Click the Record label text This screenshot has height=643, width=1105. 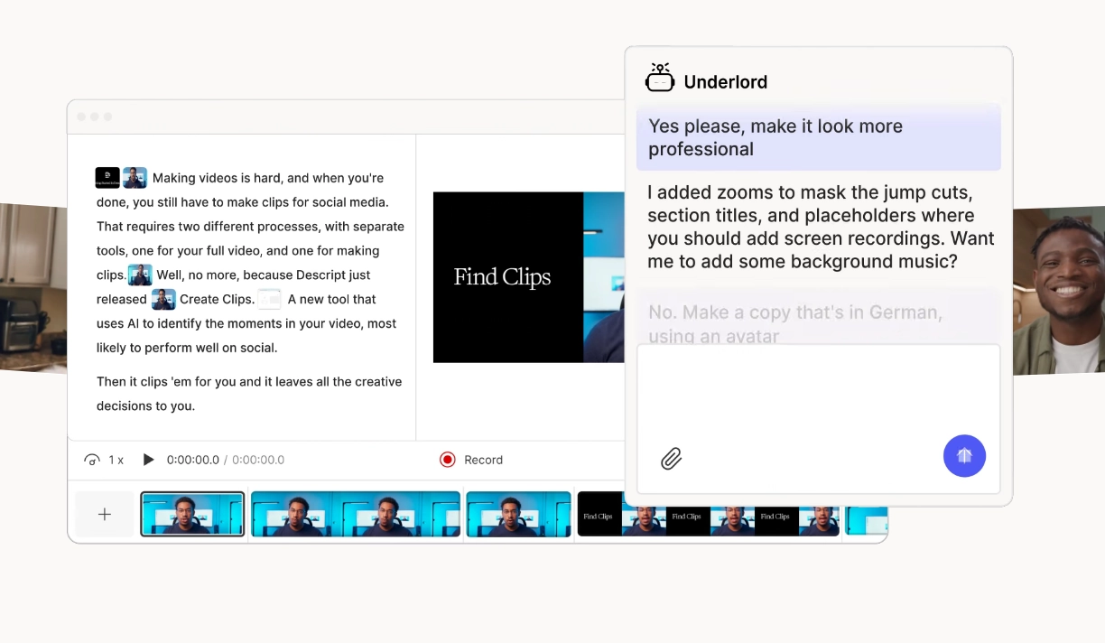tap(483, 460)
